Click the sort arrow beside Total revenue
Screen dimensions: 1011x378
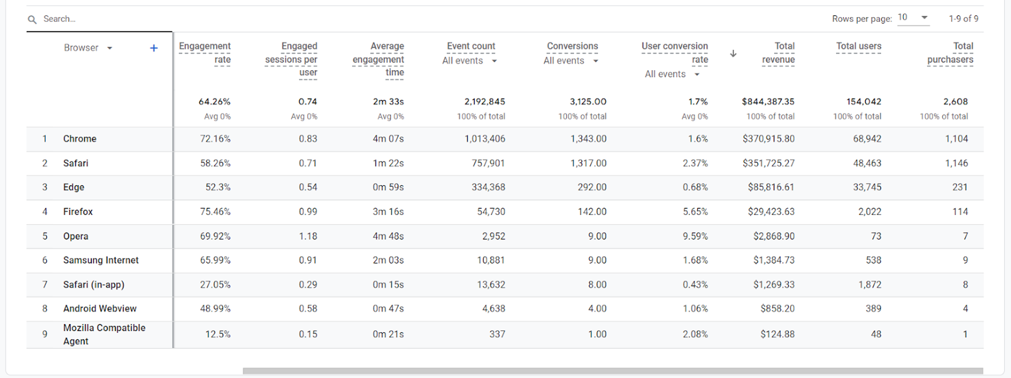point(733,53)
